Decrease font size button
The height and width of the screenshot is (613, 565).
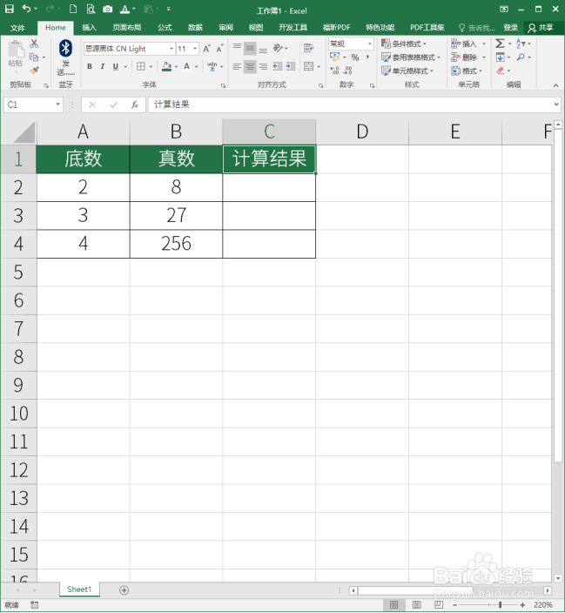(219, 49)
